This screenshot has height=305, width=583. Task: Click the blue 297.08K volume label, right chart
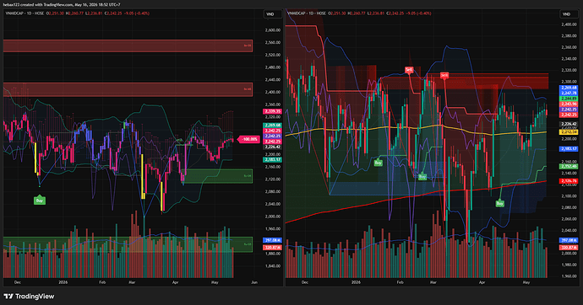pyautogui.click(x=569, y=240)
